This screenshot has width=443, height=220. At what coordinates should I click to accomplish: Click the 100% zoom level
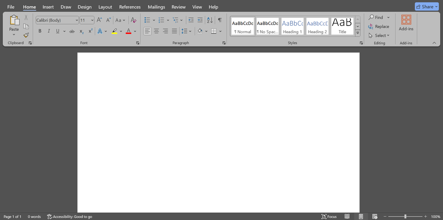[x=436, y=217]
